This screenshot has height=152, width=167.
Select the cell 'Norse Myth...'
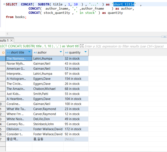coord(19,64)
